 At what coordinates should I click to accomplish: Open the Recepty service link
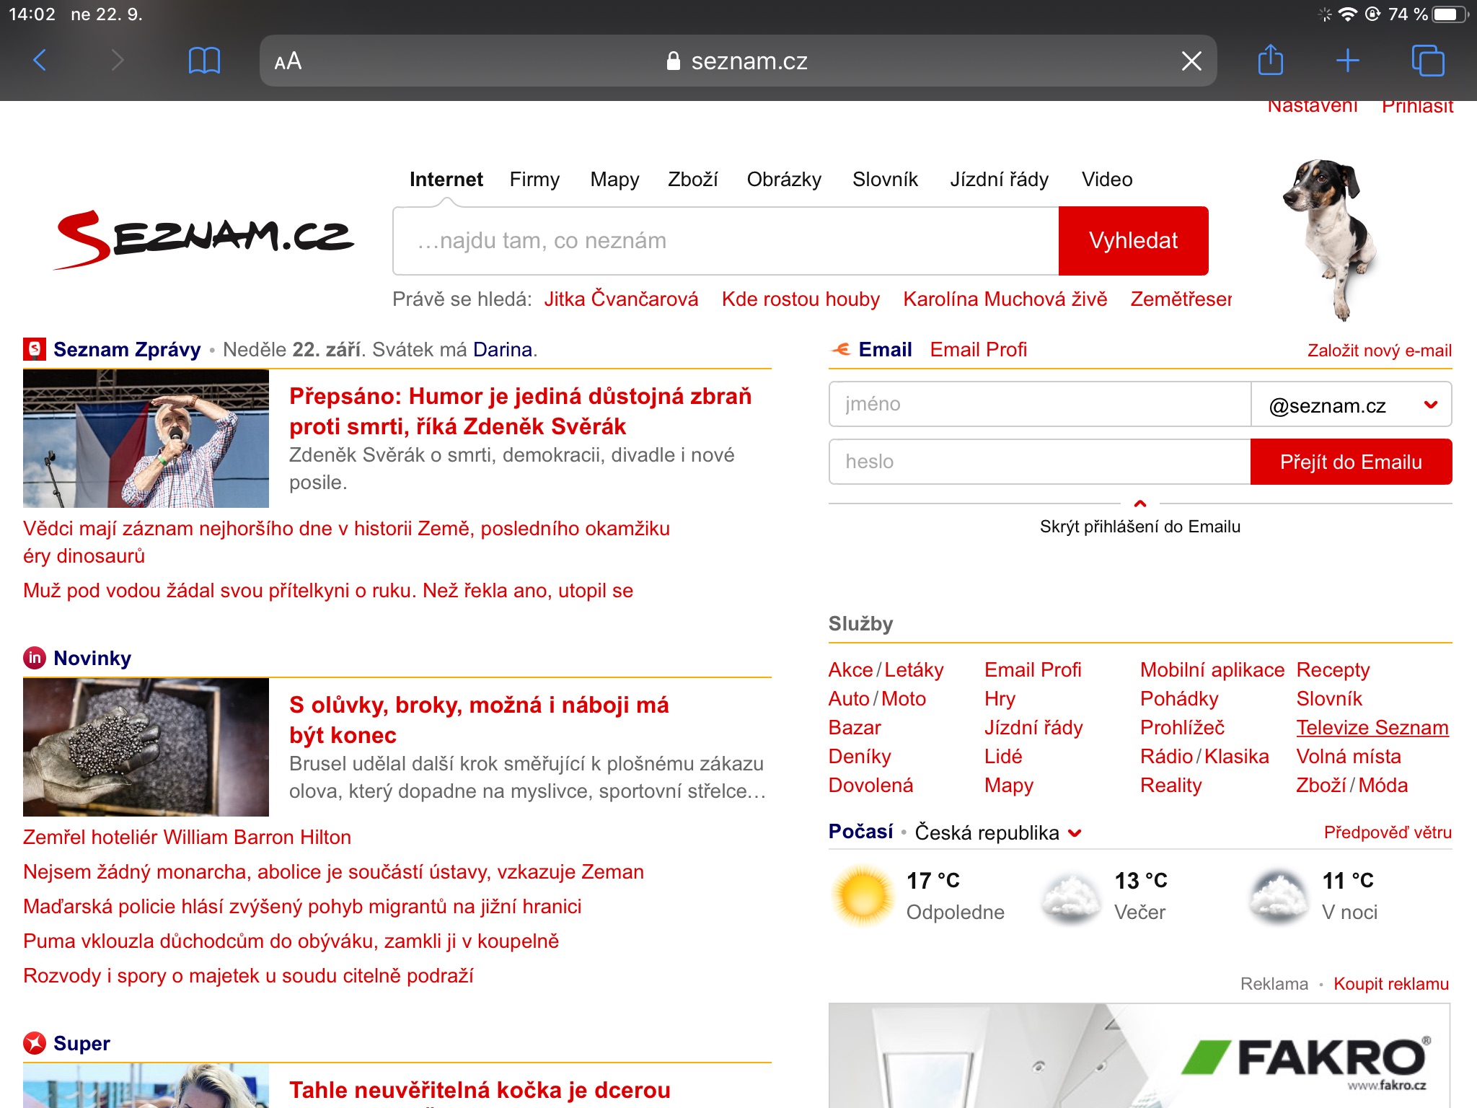(x=1333, y=669)
